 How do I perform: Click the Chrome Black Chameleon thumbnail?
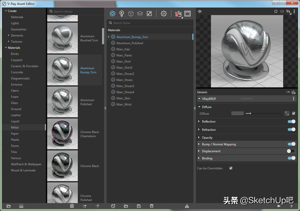(x=62, y=134)
